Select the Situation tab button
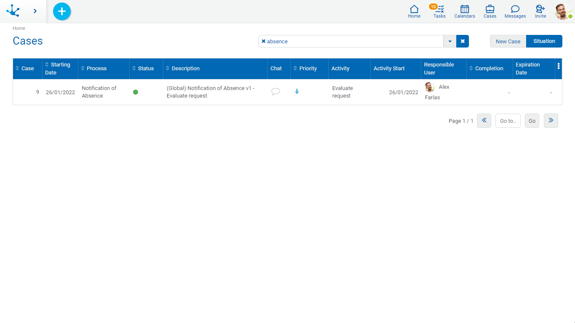 pos(544,41)
